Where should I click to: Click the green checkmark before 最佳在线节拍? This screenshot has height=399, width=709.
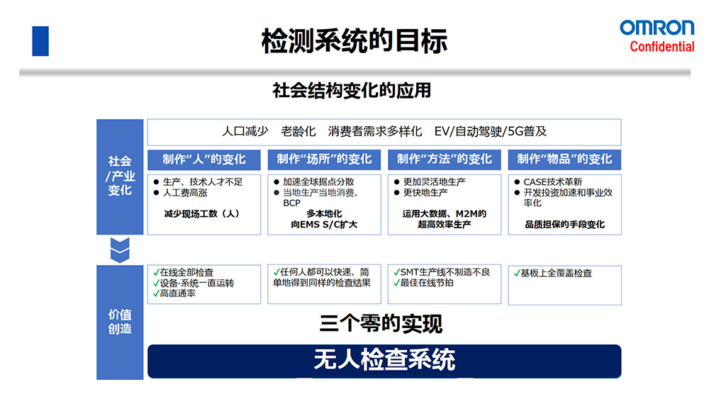pos(396,283)
